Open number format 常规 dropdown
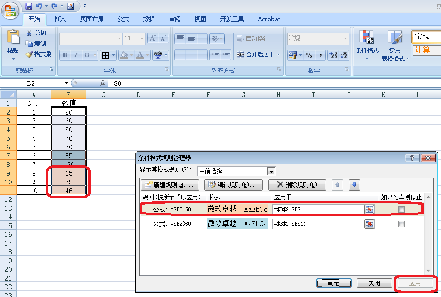 point(346,38)
